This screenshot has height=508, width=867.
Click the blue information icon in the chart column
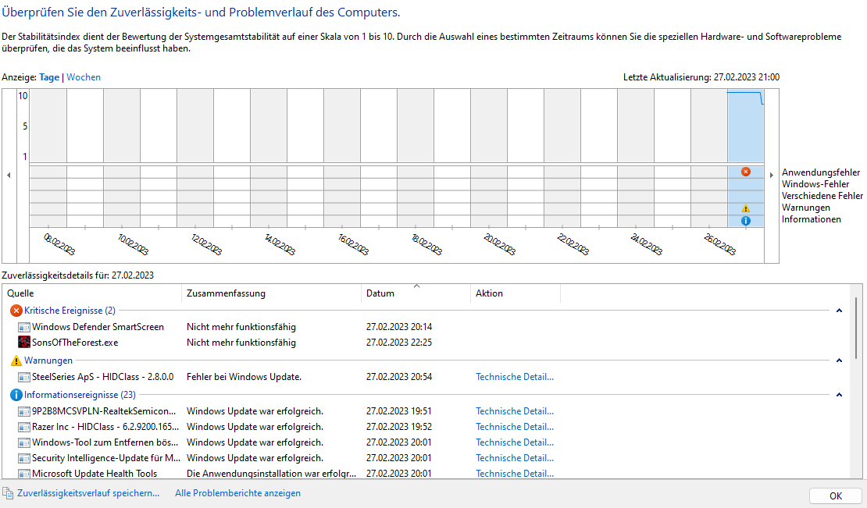[746, 220]
